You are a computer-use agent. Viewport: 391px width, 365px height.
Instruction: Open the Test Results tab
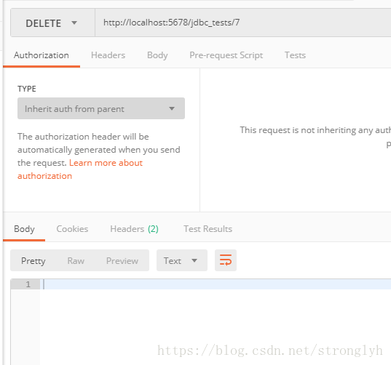(x=208, y=229)
